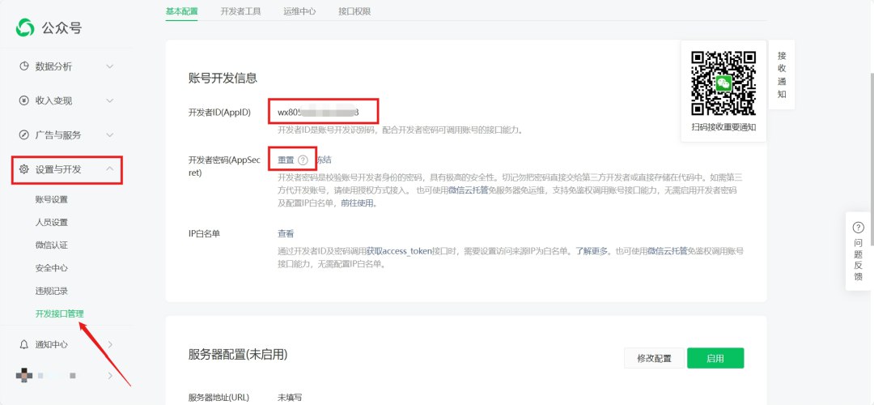Open the account menu arrow
874x405 pixels.
110,375
